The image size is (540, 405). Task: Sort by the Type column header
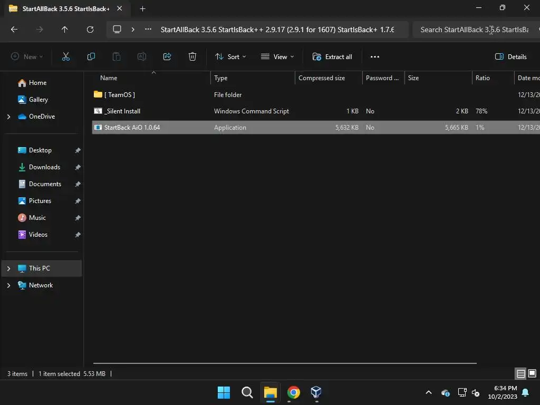pos(253,78)
